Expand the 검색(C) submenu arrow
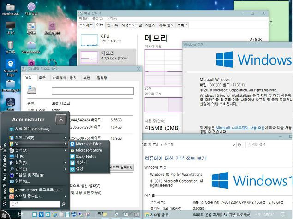The height and width of the screenshot is (219, 293). tap(65, 169)
